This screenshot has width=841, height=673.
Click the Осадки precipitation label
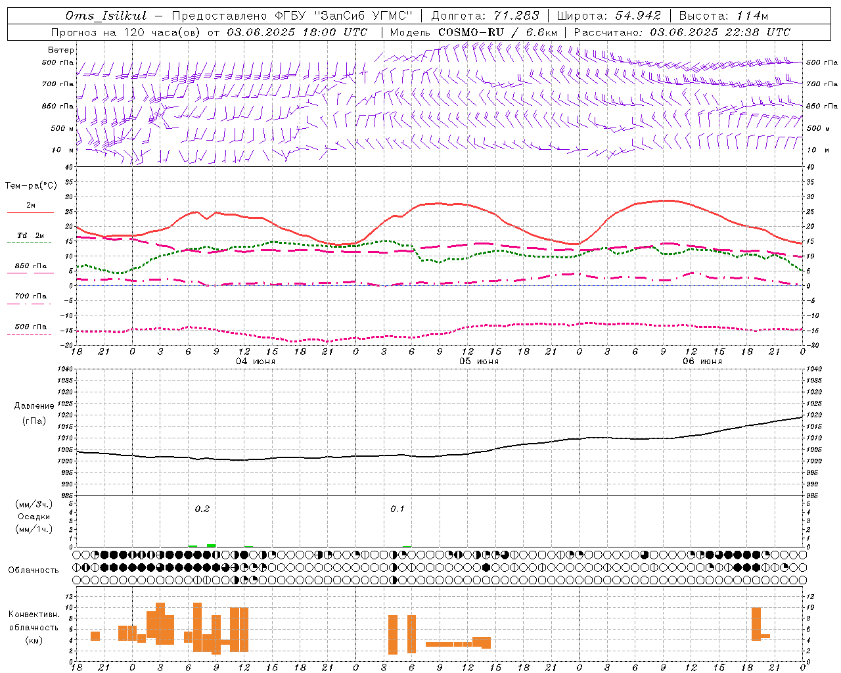click(34, 517)
